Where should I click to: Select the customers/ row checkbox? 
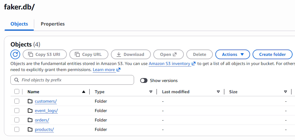17,101
